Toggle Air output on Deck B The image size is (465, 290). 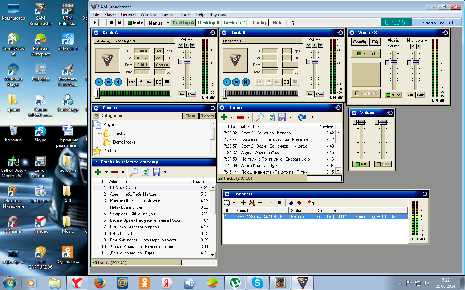coord(310,94)
